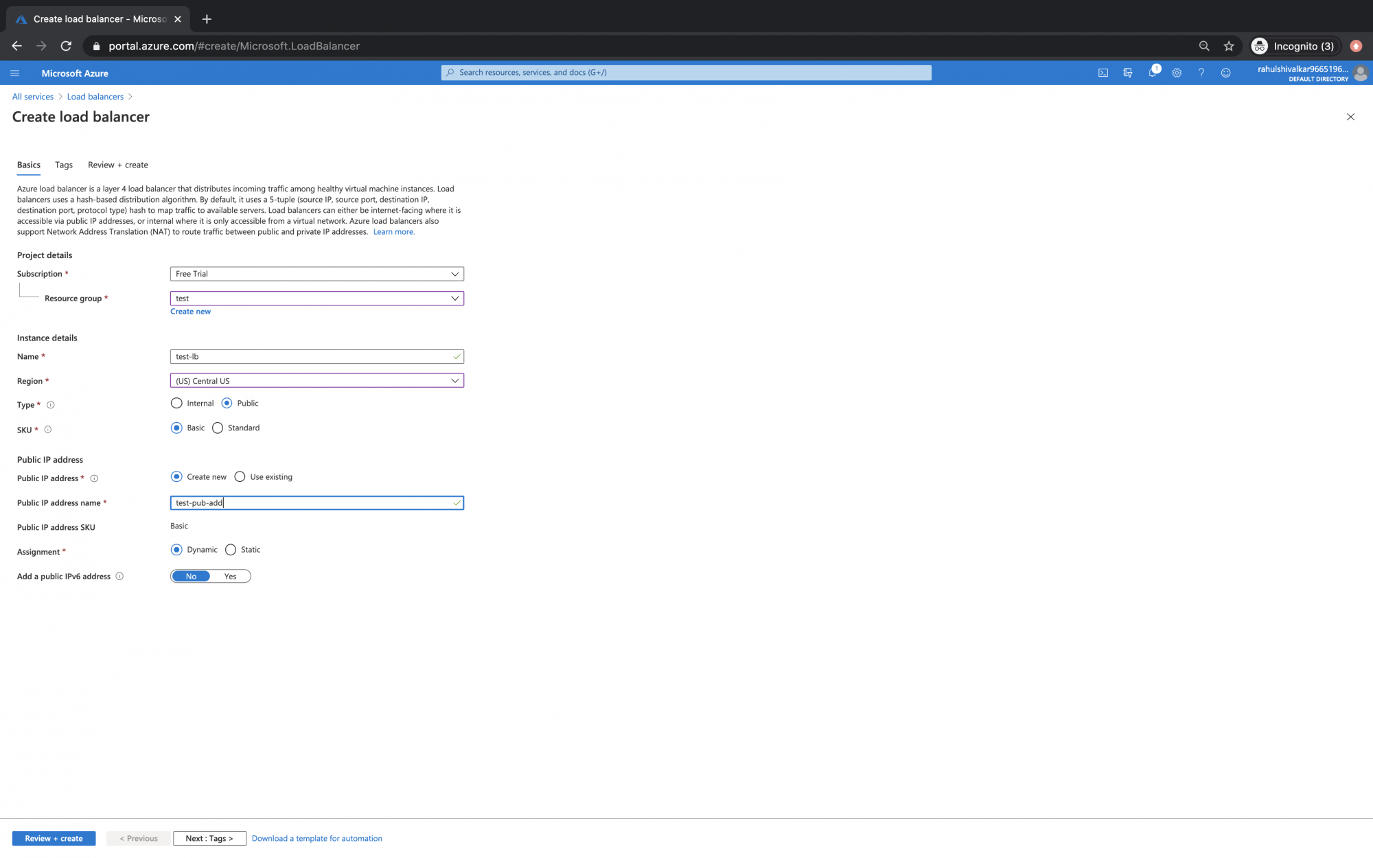1373x858 pixels.
Task: Open the Resource group dropdown
Action: point(316,299)
